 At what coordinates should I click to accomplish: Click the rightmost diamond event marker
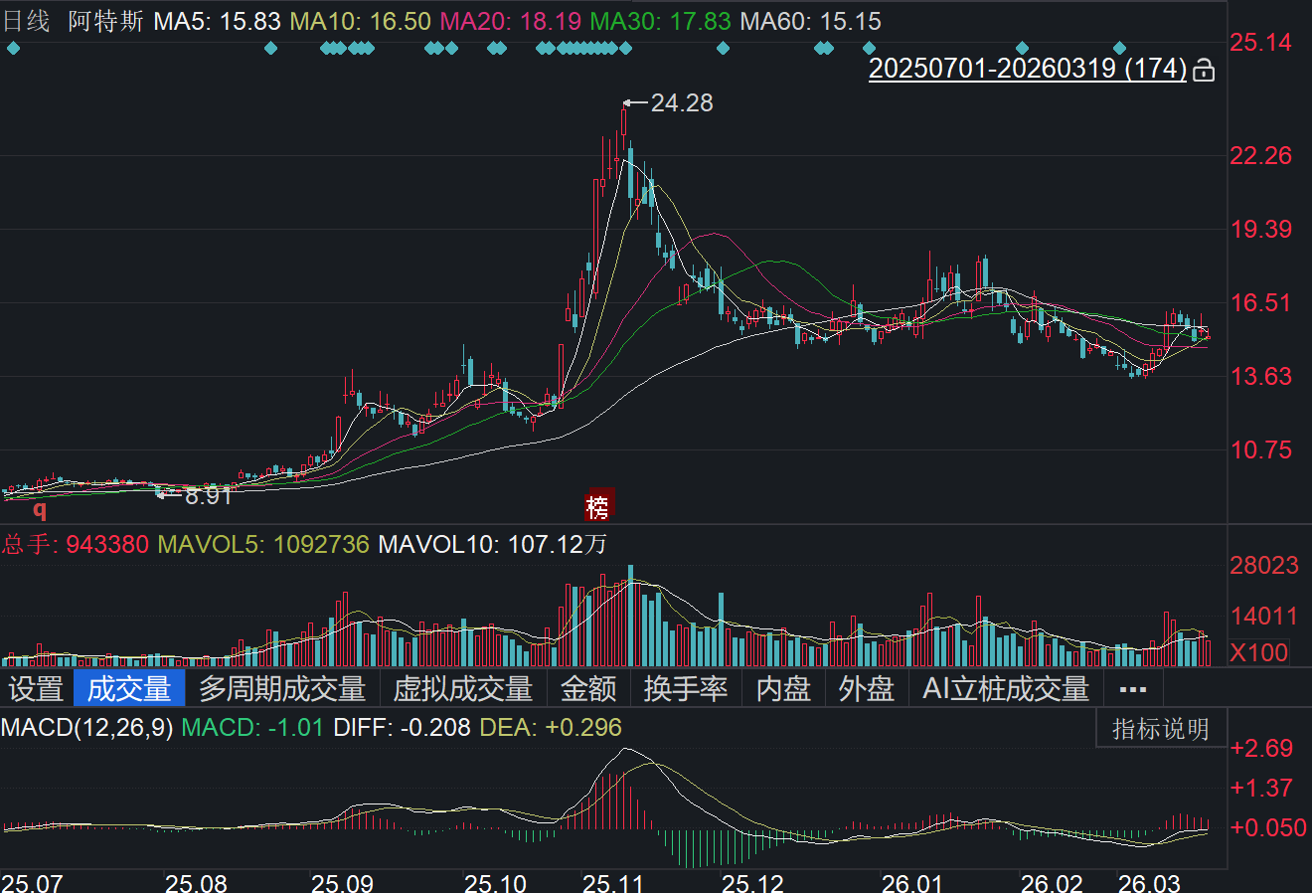pyautogui.click(x=1120, y=48)
